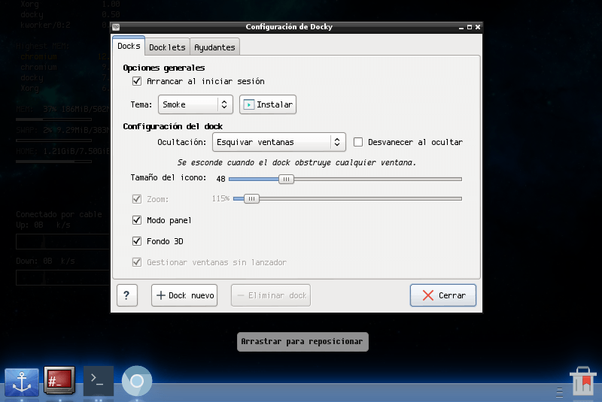The width and height of the screenshot is (602, 402).
Task: Toggle the Zoom checkbox
Action: (137, 199)
